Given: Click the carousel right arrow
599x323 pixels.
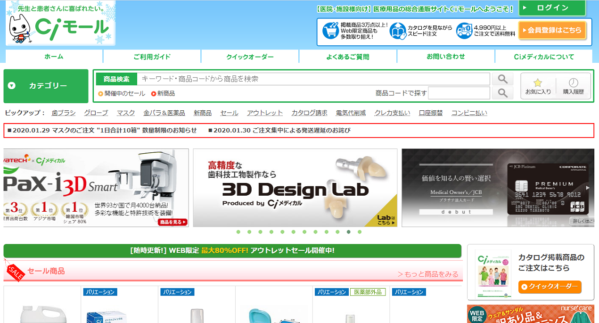Looking at the screenshot, I should [587, 188].
